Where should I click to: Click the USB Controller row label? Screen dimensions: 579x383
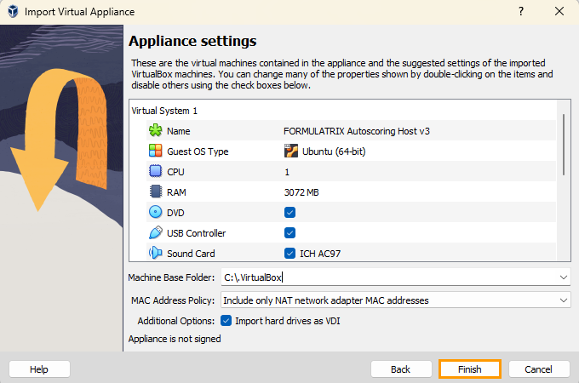coord(196,233)
